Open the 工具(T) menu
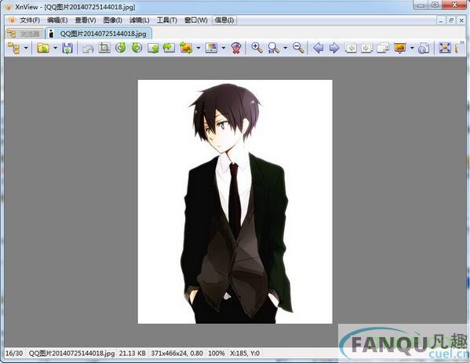470x363 pixels. 167,20
